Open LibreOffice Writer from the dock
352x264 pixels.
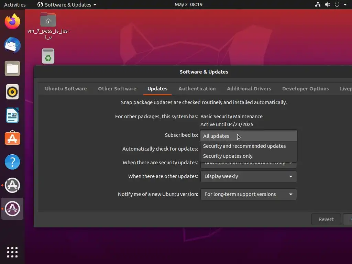click(x=12, y=115)
